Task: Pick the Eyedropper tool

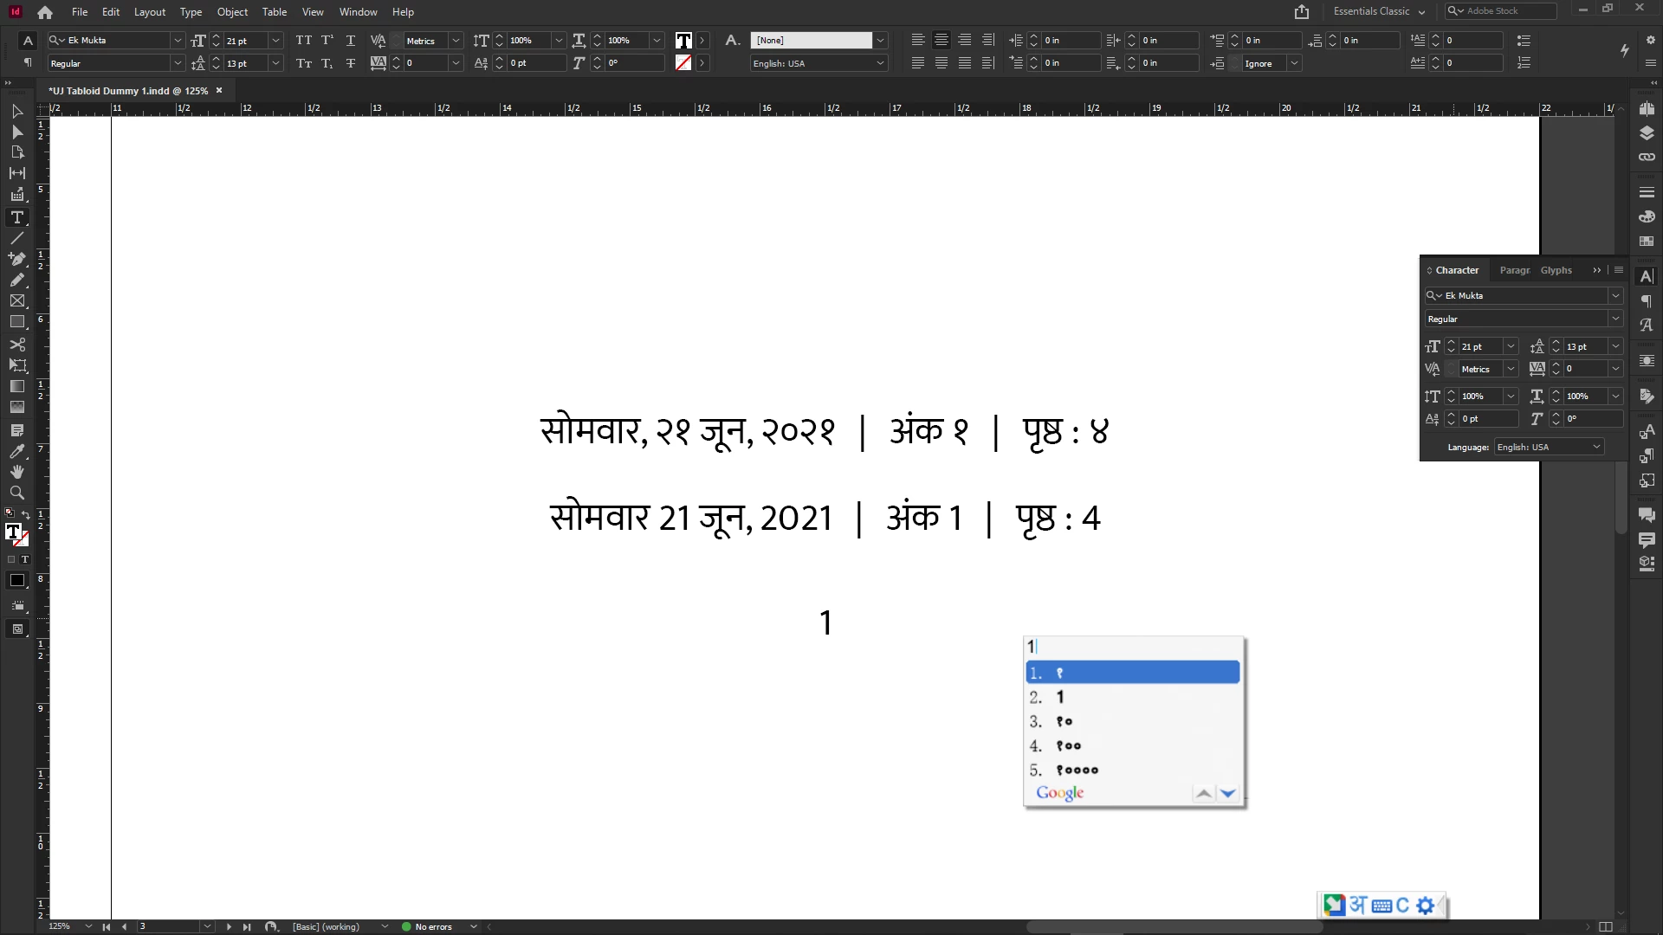Action: [x=16, y=451]
